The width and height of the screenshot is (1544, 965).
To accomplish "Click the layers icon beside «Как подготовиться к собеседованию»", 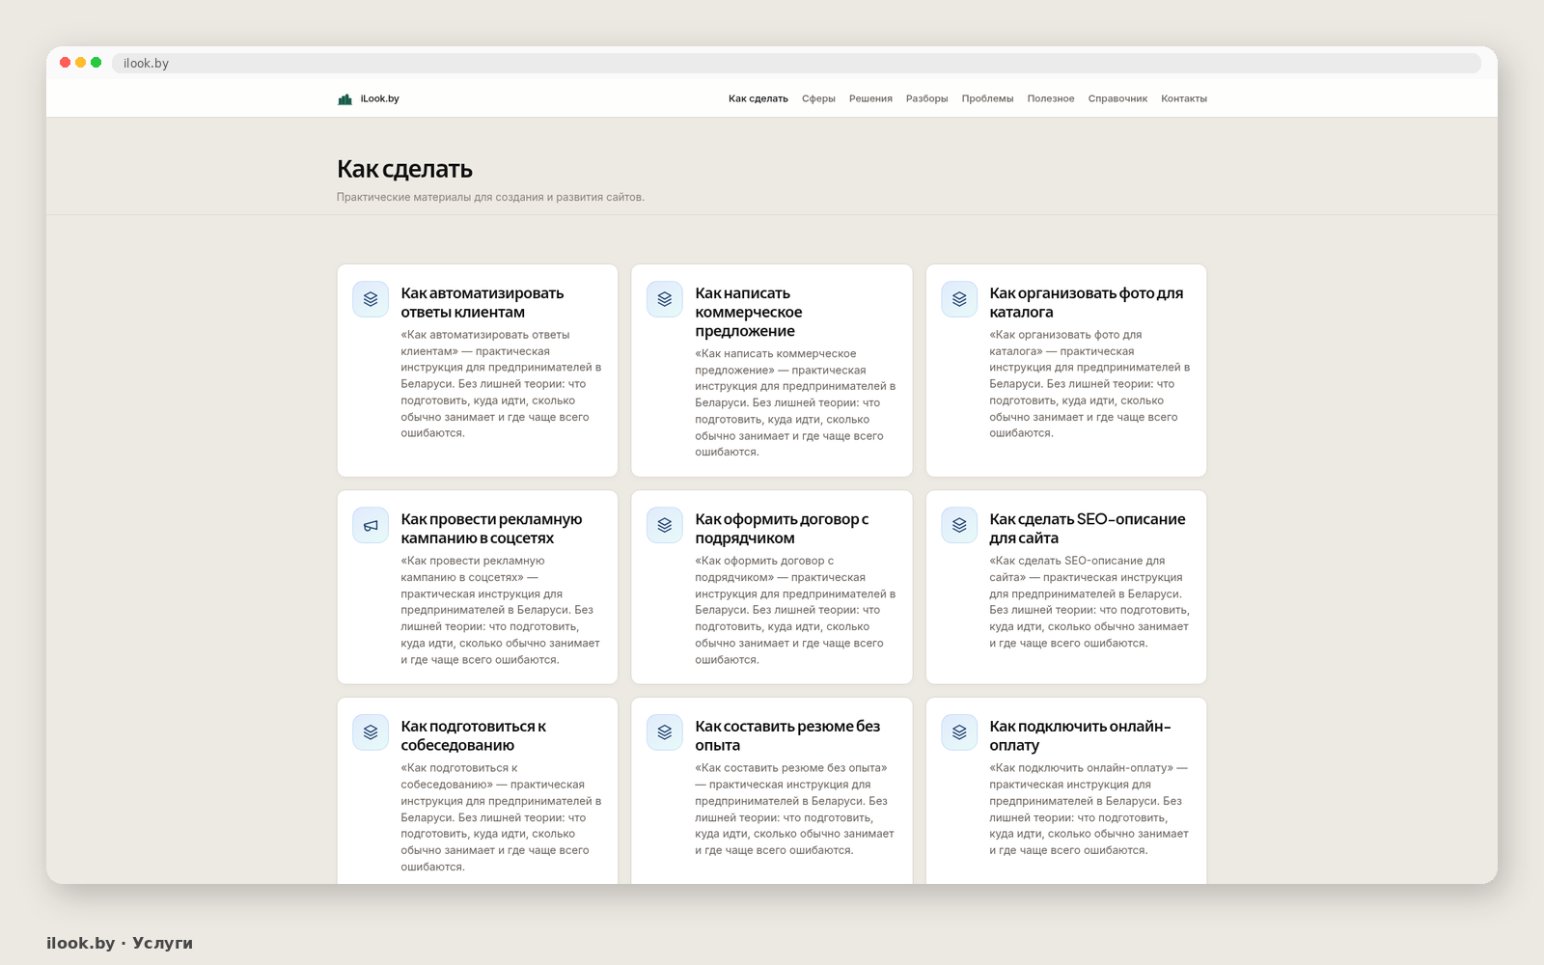I will coord(371,732).
